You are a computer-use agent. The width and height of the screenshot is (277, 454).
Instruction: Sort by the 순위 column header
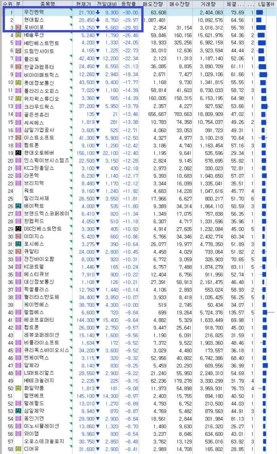click(x=7, y=4)
